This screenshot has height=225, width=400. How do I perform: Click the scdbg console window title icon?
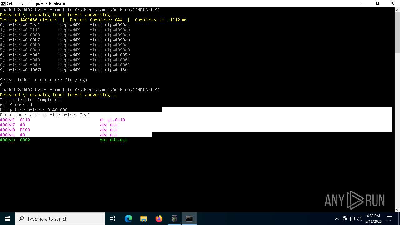[3, 3]
